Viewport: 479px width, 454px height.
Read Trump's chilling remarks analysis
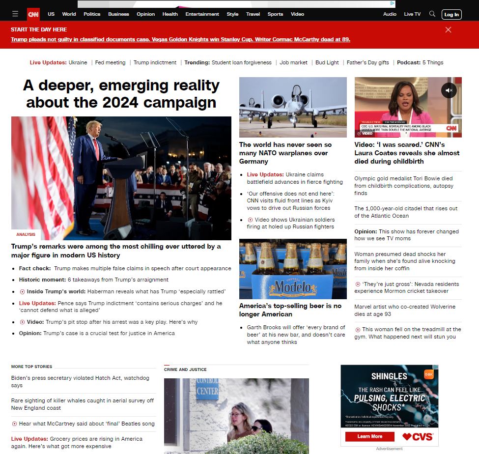click(x=116, y=251)
